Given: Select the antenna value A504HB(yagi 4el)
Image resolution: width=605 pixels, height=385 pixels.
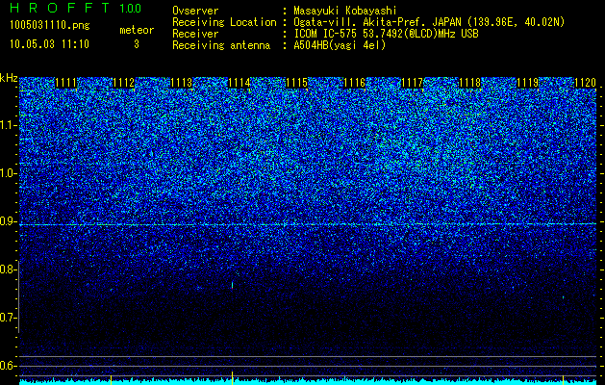Looking at the screenshot, I should pos(340,45).
